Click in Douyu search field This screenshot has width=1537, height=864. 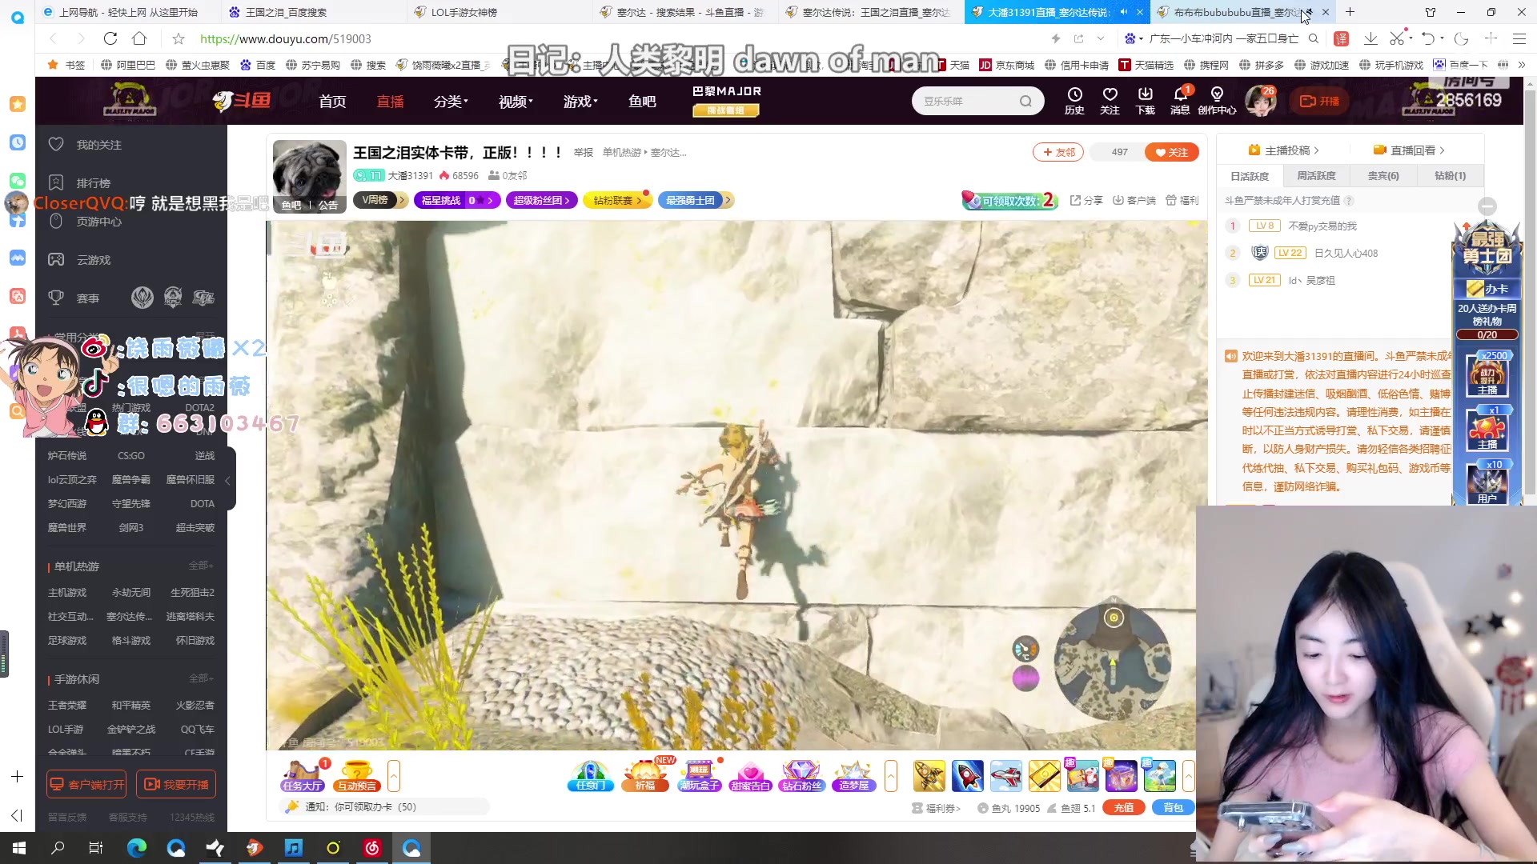point(967,101)
